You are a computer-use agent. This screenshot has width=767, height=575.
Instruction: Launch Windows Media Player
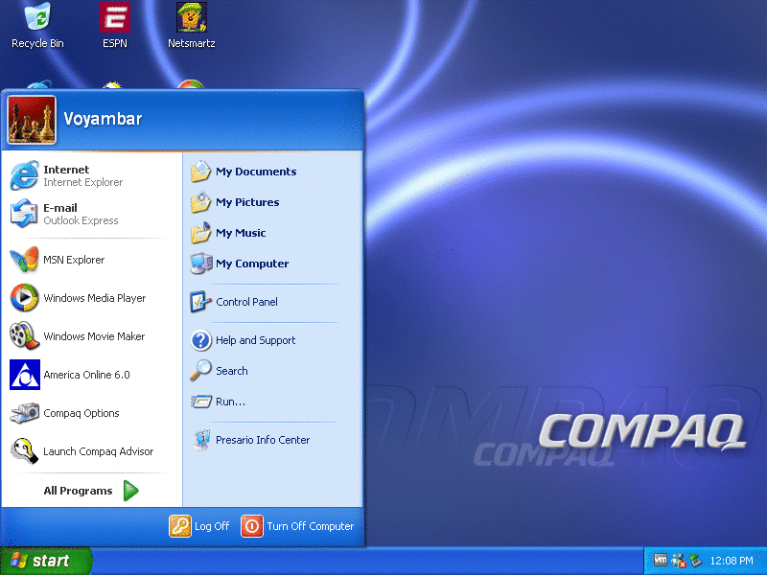pos(91,298)
